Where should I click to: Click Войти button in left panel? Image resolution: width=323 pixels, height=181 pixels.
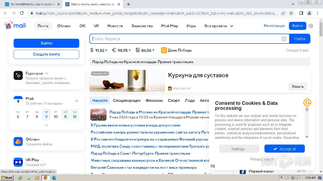point(46,43)
